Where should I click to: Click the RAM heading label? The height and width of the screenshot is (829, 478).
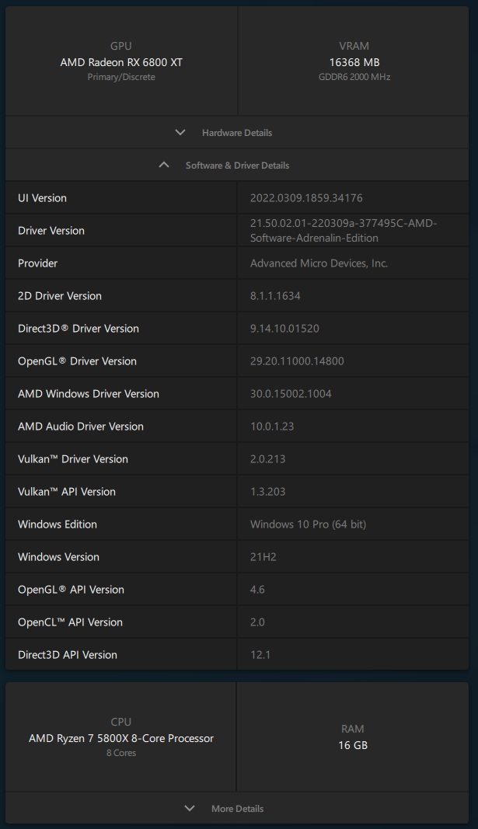[353, 729]
